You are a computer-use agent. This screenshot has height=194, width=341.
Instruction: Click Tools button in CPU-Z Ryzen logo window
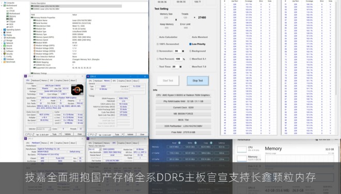click(54, 134)
